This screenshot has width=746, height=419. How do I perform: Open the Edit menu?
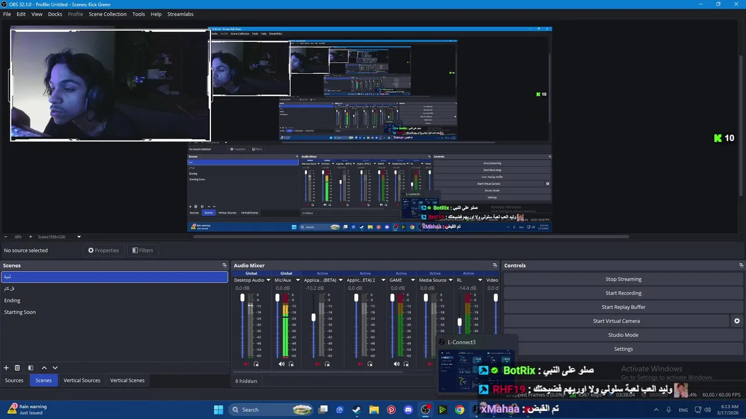click(x=21, y=14)
